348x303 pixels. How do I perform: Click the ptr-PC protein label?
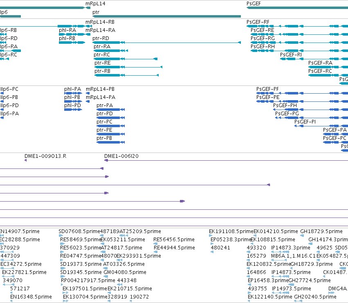pyautogui.click(x=105, y=122)
